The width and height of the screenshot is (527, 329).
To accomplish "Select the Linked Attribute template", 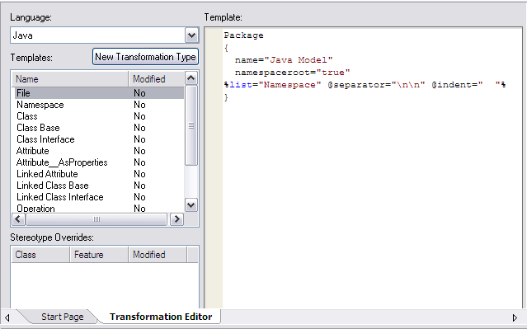I will coord(99,174).
